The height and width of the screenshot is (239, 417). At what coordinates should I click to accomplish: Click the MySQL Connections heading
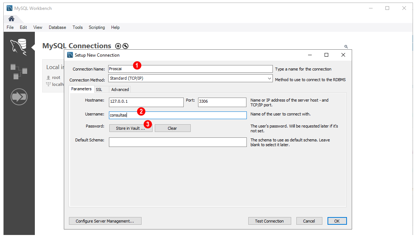click(x=77, y=46)
